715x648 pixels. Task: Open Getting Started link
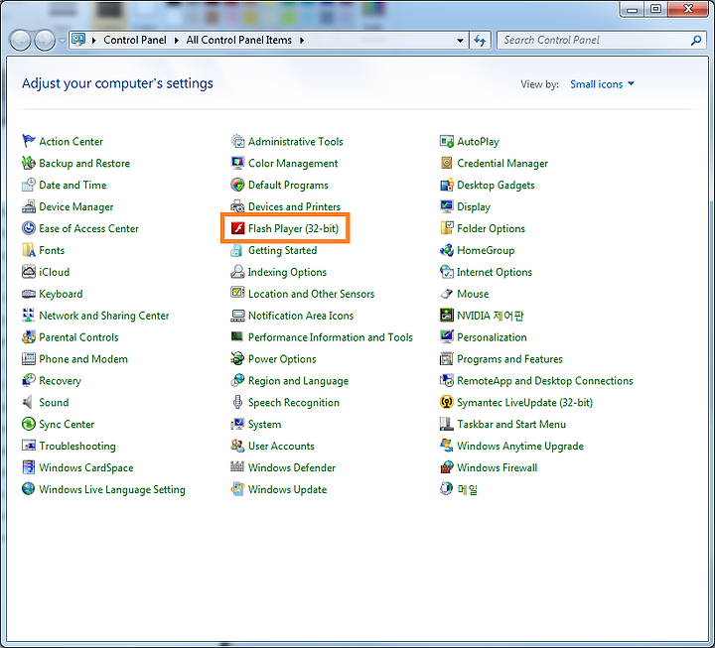pyautogui.click(x=282, y=250)
